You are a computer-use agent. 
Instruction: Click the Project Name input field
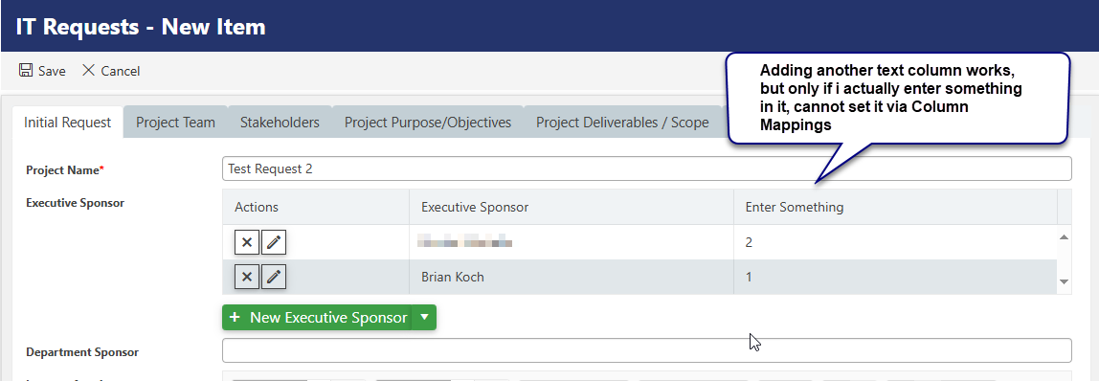tap(647, 168)
